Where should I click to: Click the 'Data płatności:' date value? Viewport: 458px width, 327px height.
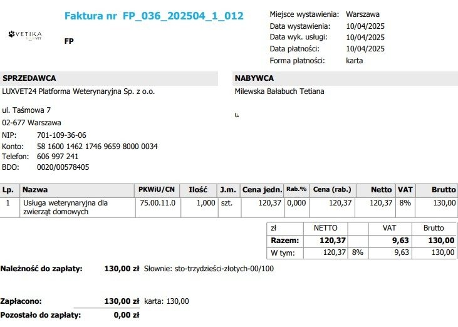pos(365,49)
